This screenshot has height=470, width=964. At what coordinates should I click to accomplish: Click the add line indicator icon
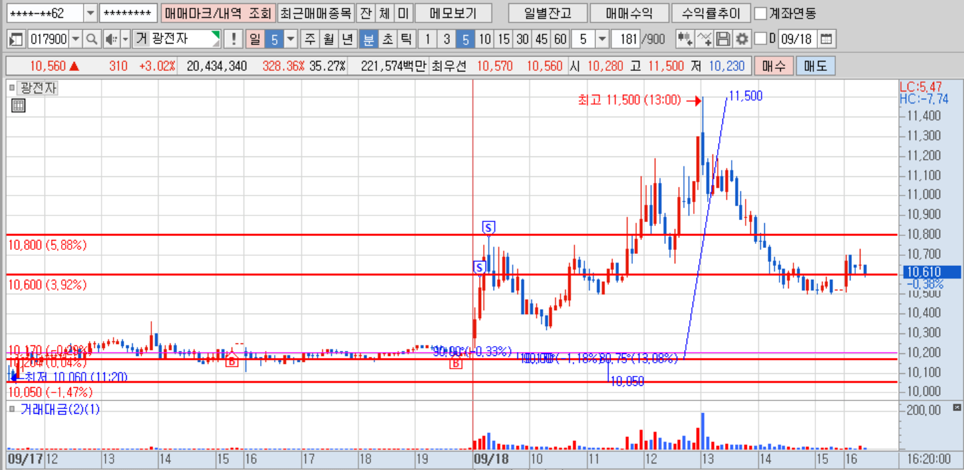coord(705,39)
